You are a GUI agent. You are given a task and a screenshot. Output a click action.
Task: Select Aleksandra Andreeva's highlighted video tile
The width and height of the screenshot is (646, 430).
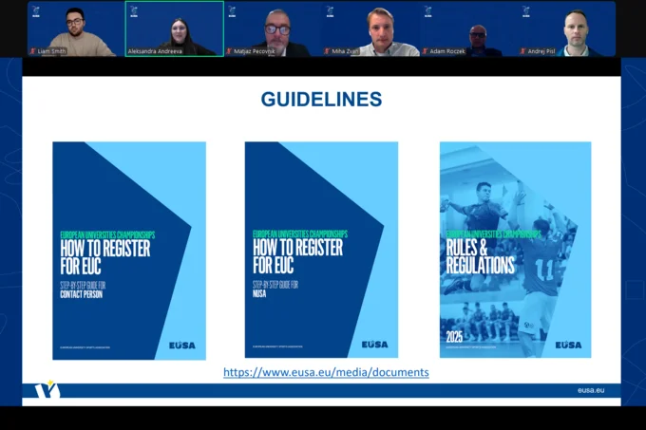pos(174,28)
